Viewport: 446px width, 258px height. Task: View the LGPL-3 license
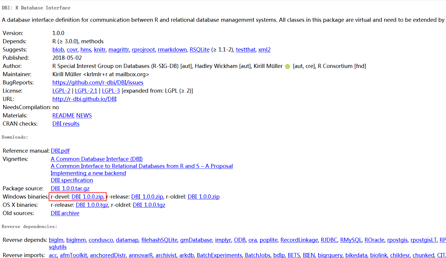point(111,91)
